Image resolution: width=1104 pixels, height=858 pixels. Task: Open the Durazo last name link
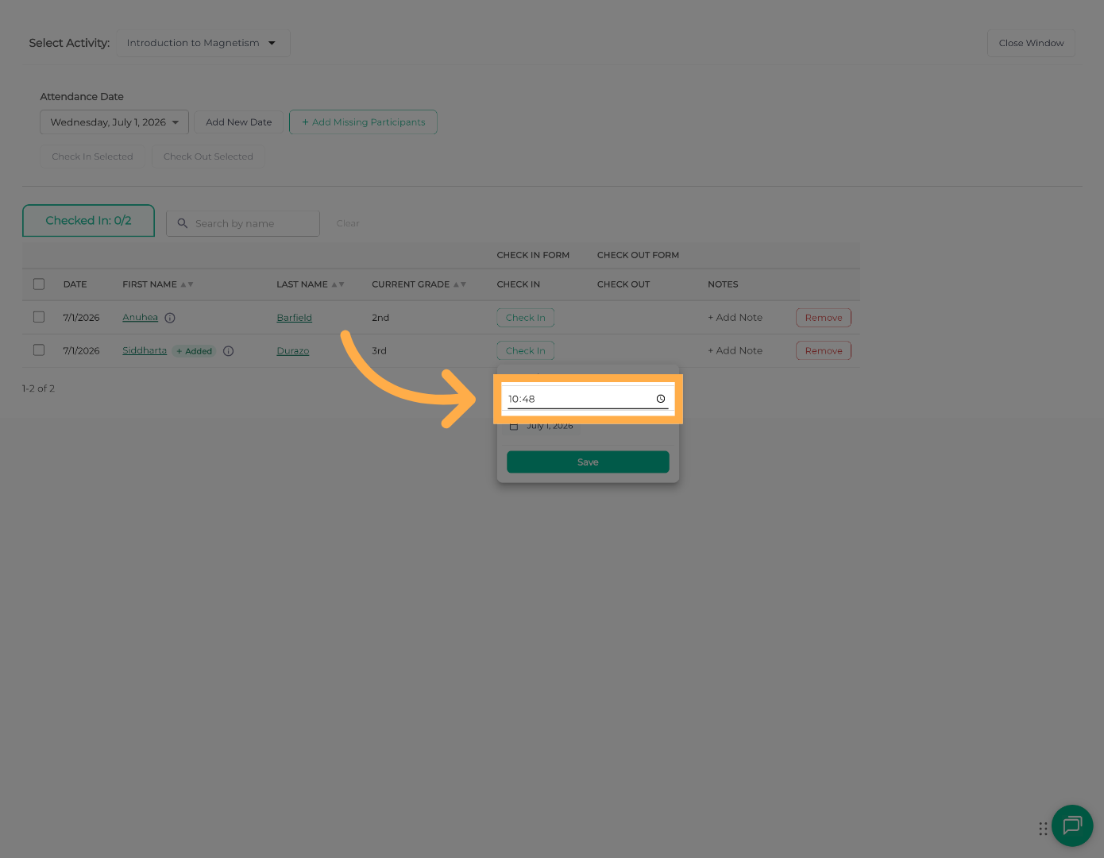[293, 351]
